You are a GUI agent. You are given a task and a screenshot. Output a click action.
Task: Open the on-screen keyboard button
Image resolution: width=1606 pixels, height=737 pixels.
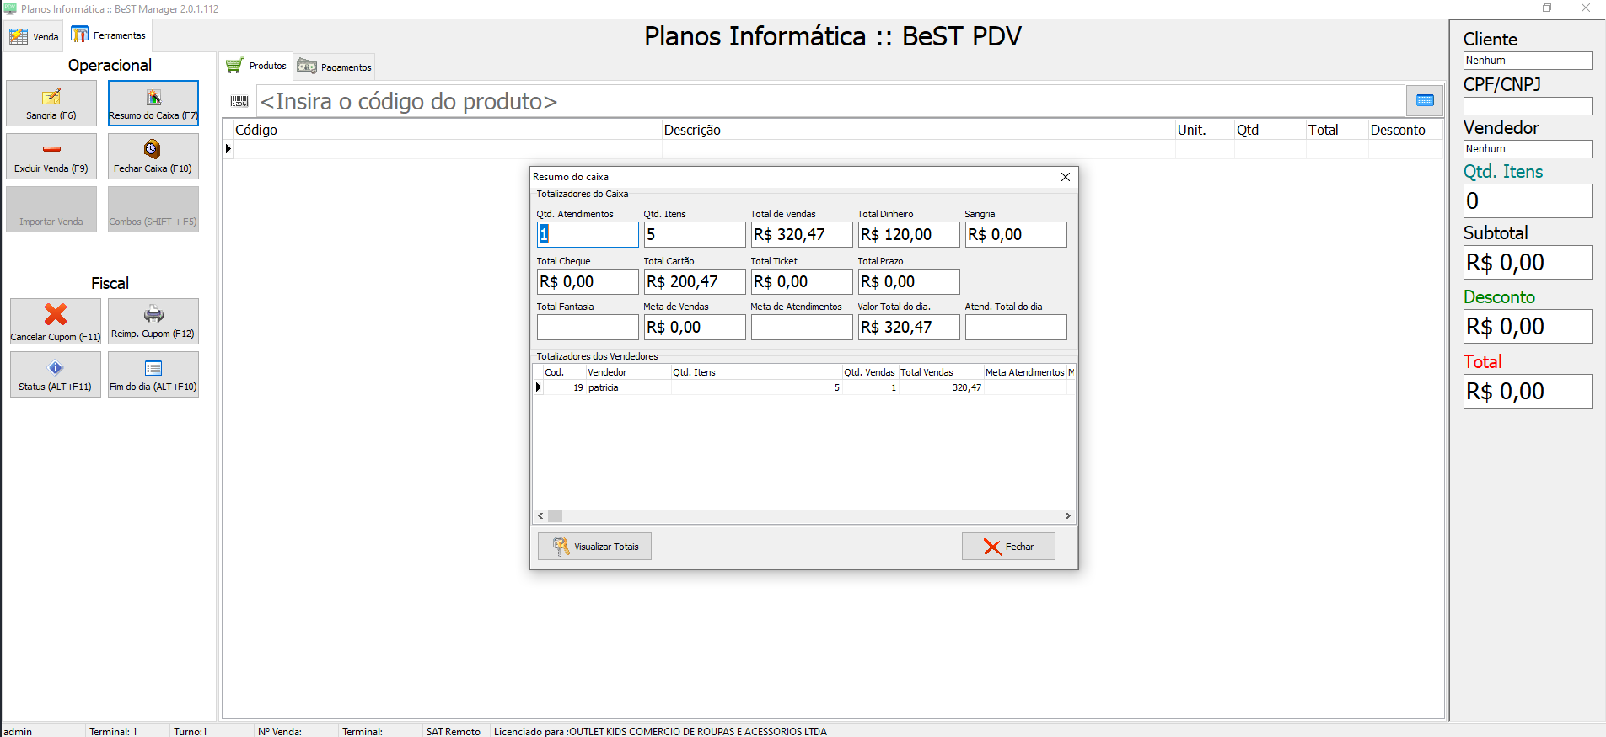pyautogui.click(x=1425, y=101)
